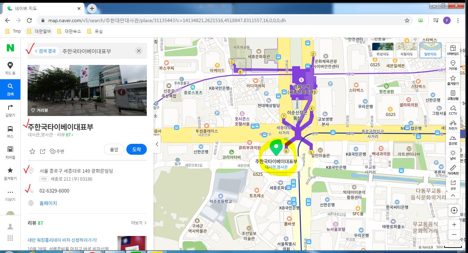Open the Naver apps grid icon
Image resolution: width=468 pixels, height=253 pixels.
tap(10, 238)
